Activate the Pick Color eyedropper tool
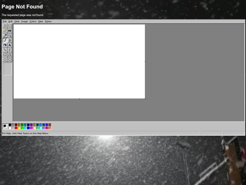This screenshot has height=185, width=246. (5, 36)
